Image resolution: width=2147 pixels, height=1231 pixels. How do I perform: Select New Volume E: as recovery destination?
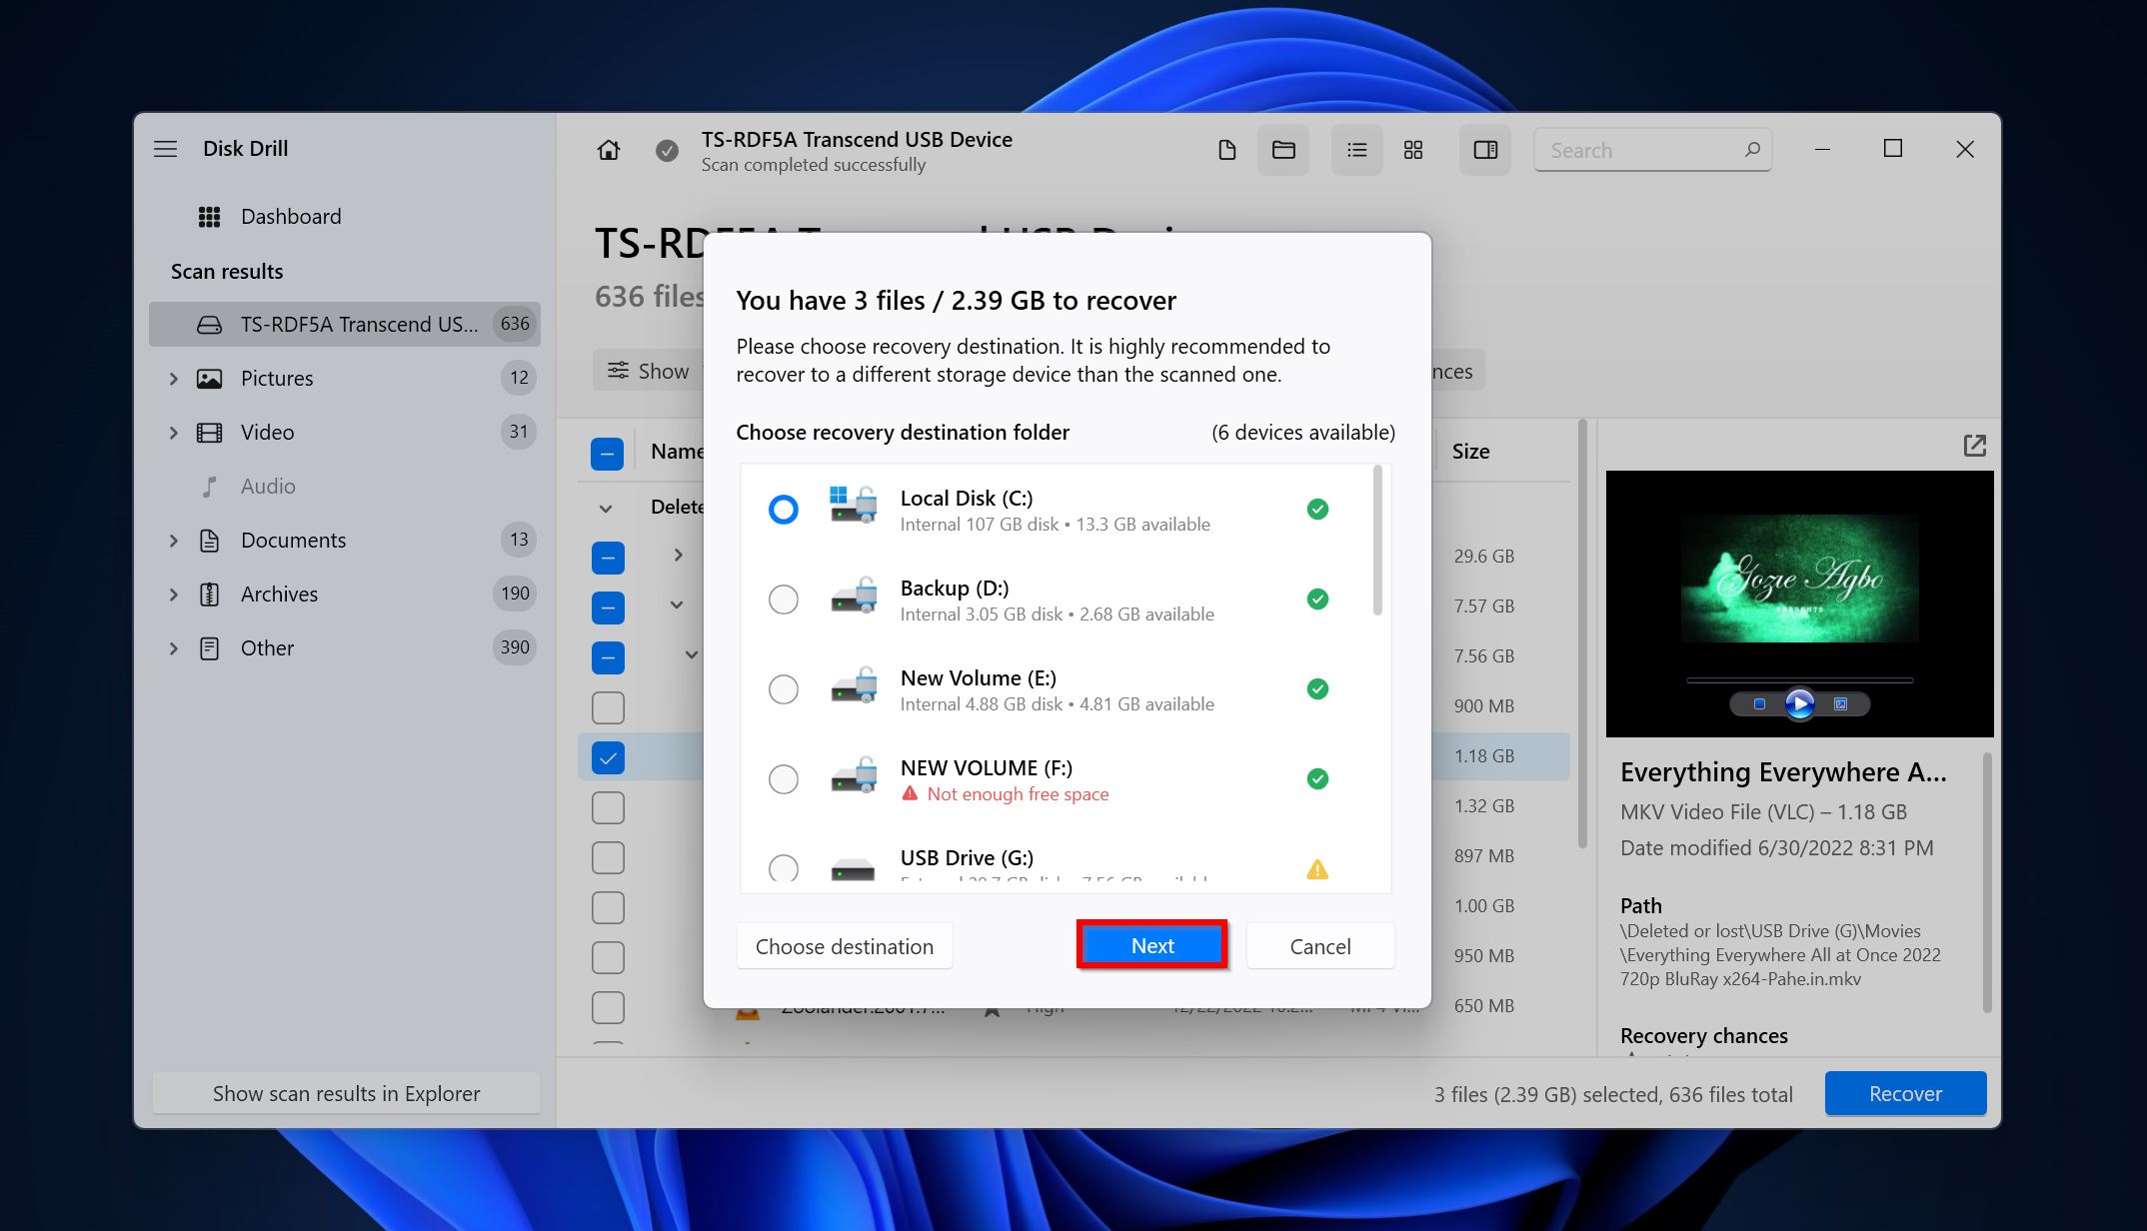[782, 688]
